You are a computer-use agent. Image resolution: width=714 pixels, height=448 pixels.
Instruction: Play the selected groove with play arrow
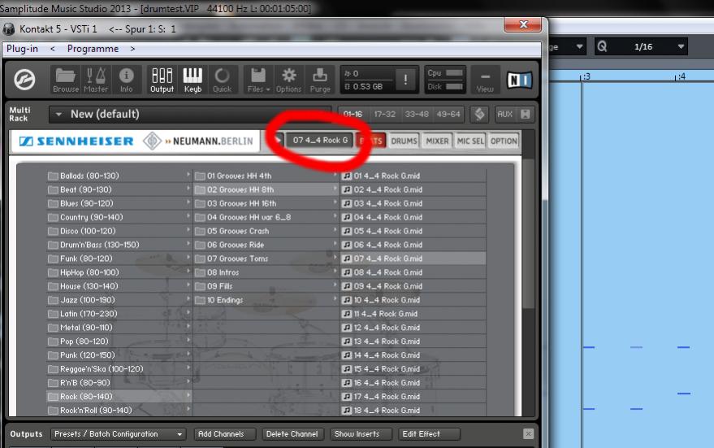coord(277,140)
